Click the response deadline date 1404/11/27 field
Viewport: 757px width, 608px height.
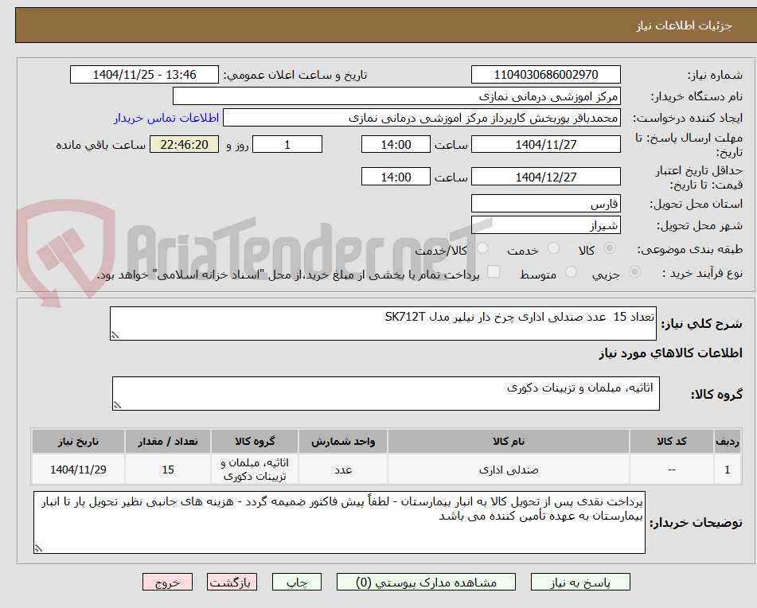point(546,144)
